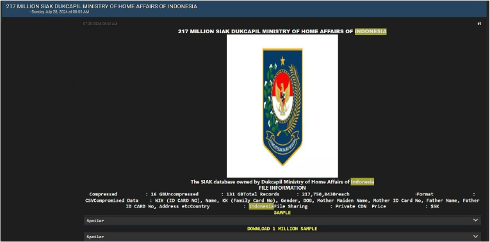Click the Spoiler label beneath DOWNLOAD 1 MILLION SAMPLE
490x242 pixels.
(x=95, y=237)
